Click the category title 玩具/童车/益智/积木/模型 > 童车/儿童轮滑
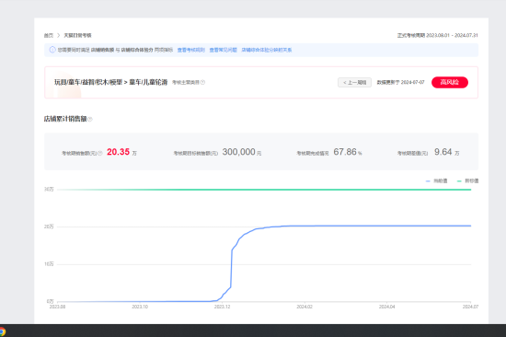506x337 pixels. coord(110,82)
